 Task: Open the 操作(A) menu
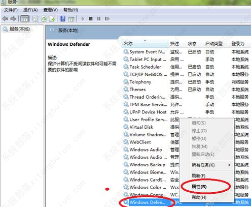pos(30,10)
